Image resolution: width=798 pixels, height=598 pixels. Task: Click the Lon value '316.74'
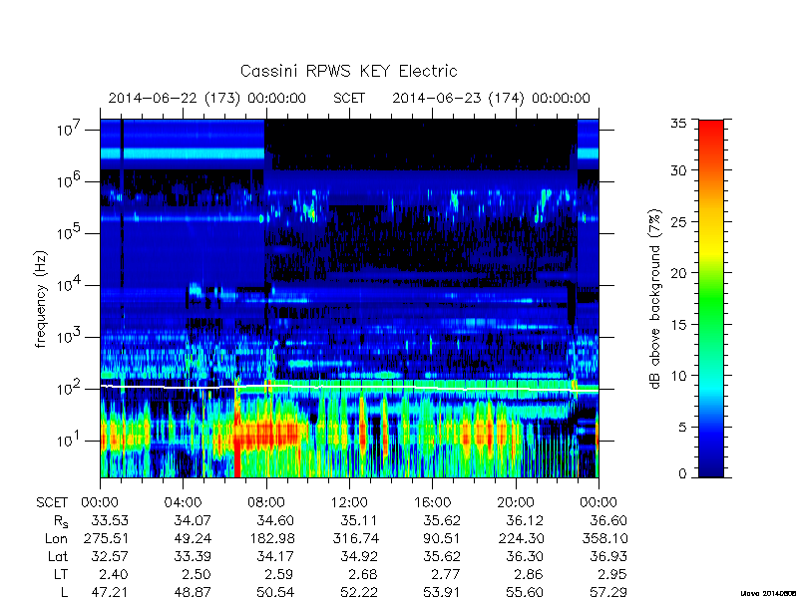pyautogui.click(x=356, y=538)
